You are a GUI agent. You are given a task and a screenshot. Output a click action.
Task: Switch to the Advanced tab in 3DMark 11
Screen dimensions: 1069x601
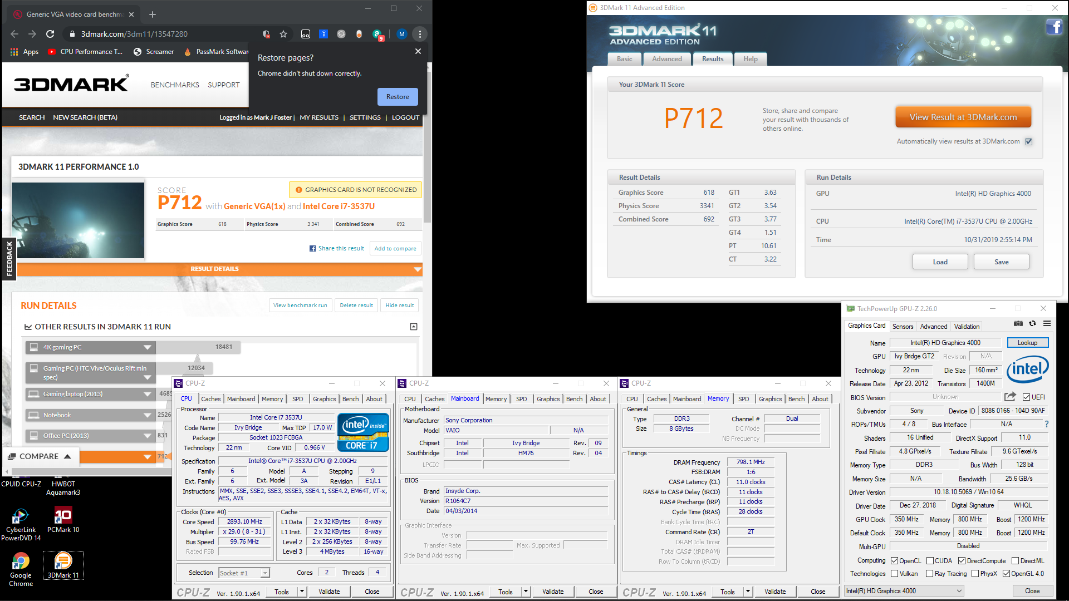pos(667,59)
